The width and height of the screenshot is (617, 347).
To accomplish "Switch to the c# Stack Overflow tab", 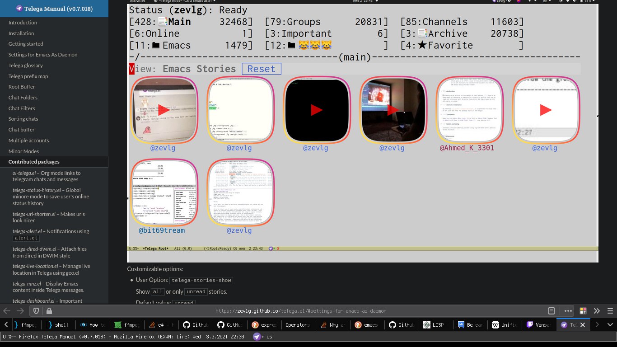I will pyautogui.click(x=162, y=325).
